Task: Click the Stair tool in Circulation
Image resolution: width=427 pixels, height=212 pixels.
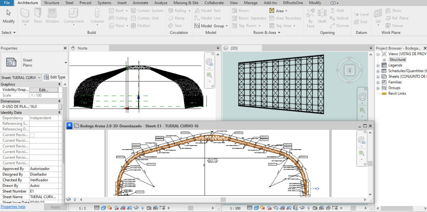Action: tap(175, 25)
